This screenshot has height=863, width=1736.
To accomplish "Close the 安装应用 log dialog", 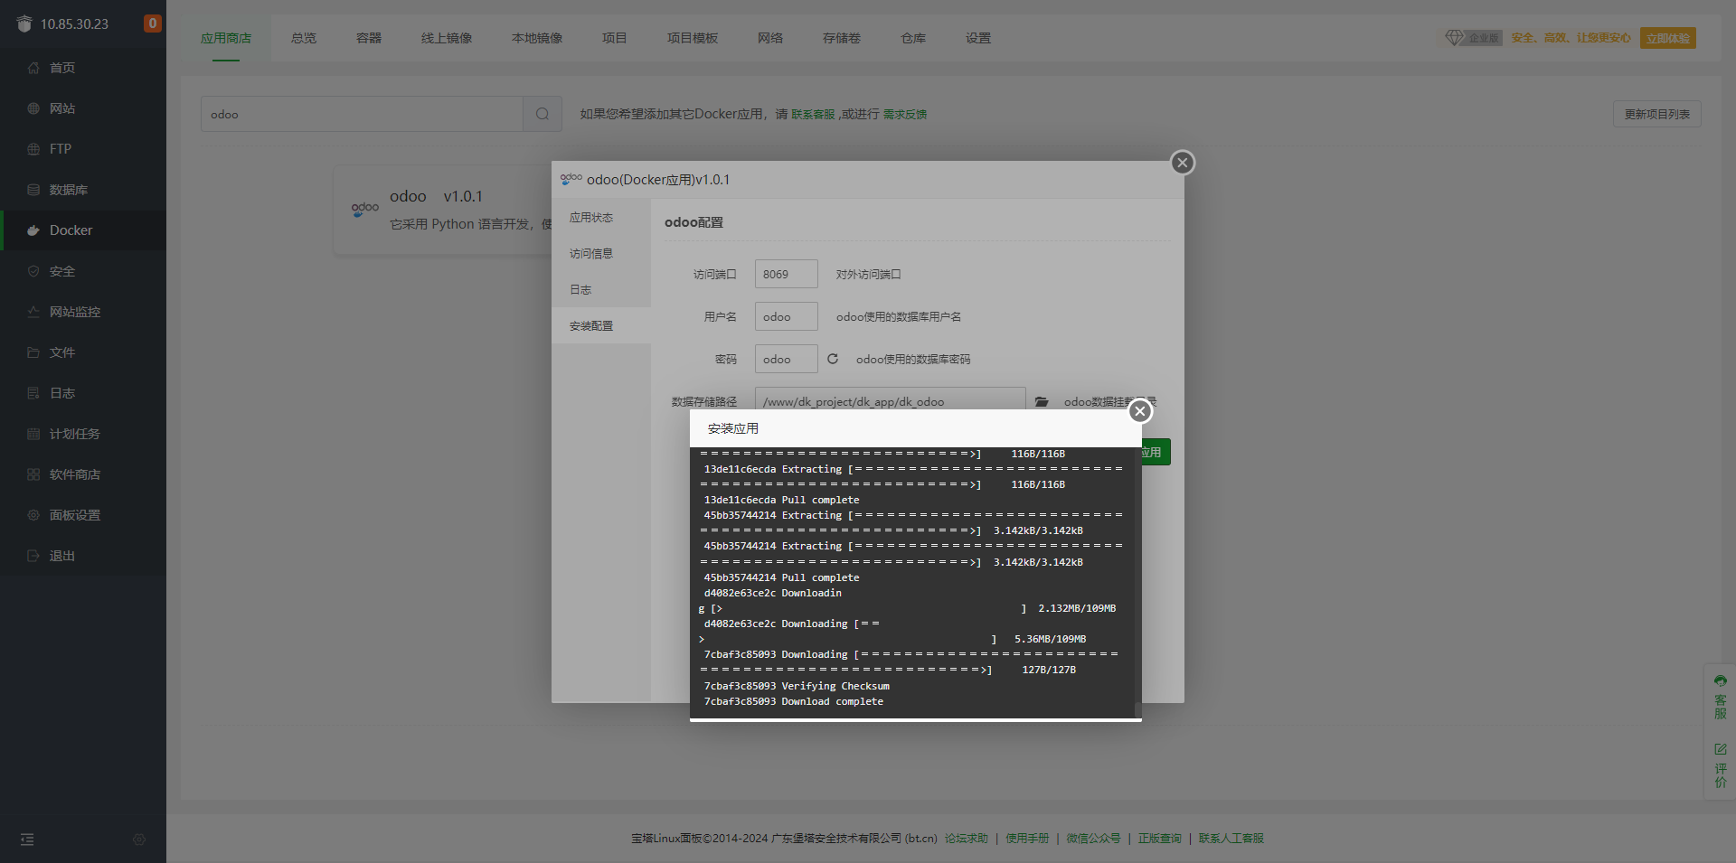I will [1140, 411].
